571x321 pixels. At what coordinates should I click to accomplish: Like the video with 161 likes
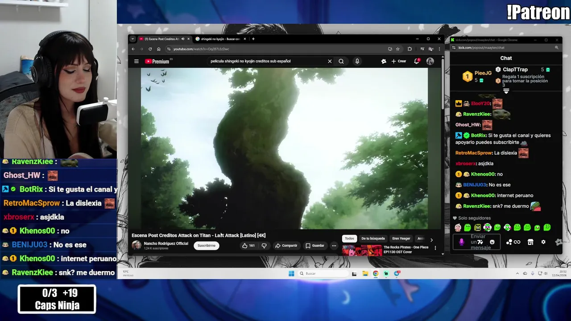pyautogui.click(x=248, y=246)
